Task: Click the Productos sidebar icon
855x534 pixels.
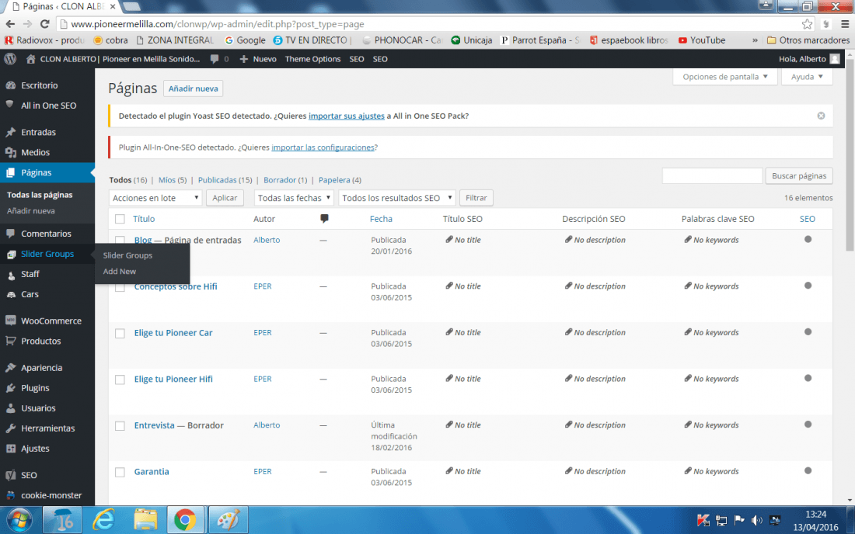Action: click(x=11, y=341)
